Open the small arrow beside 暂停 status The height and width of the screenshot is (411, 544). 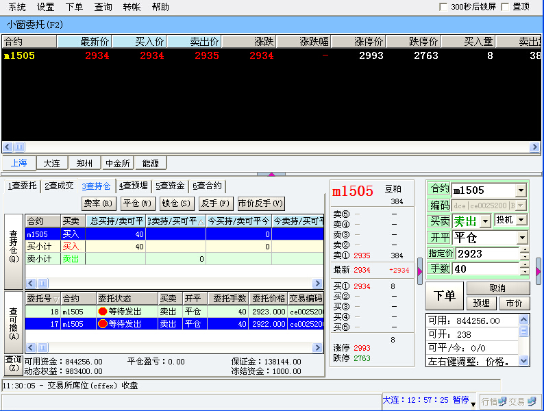pos(473,403)
